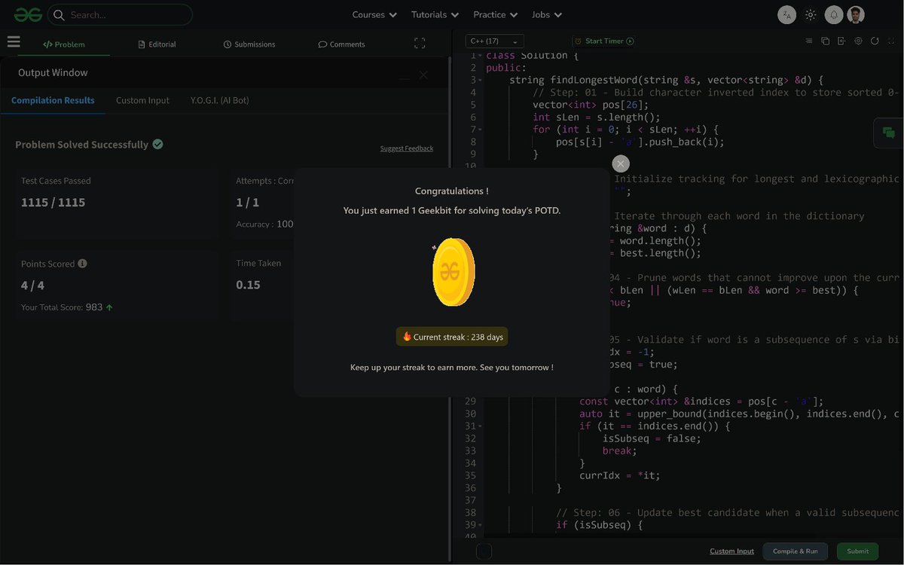
Task: Click the Start Timer button
Action: pos(603,41)
